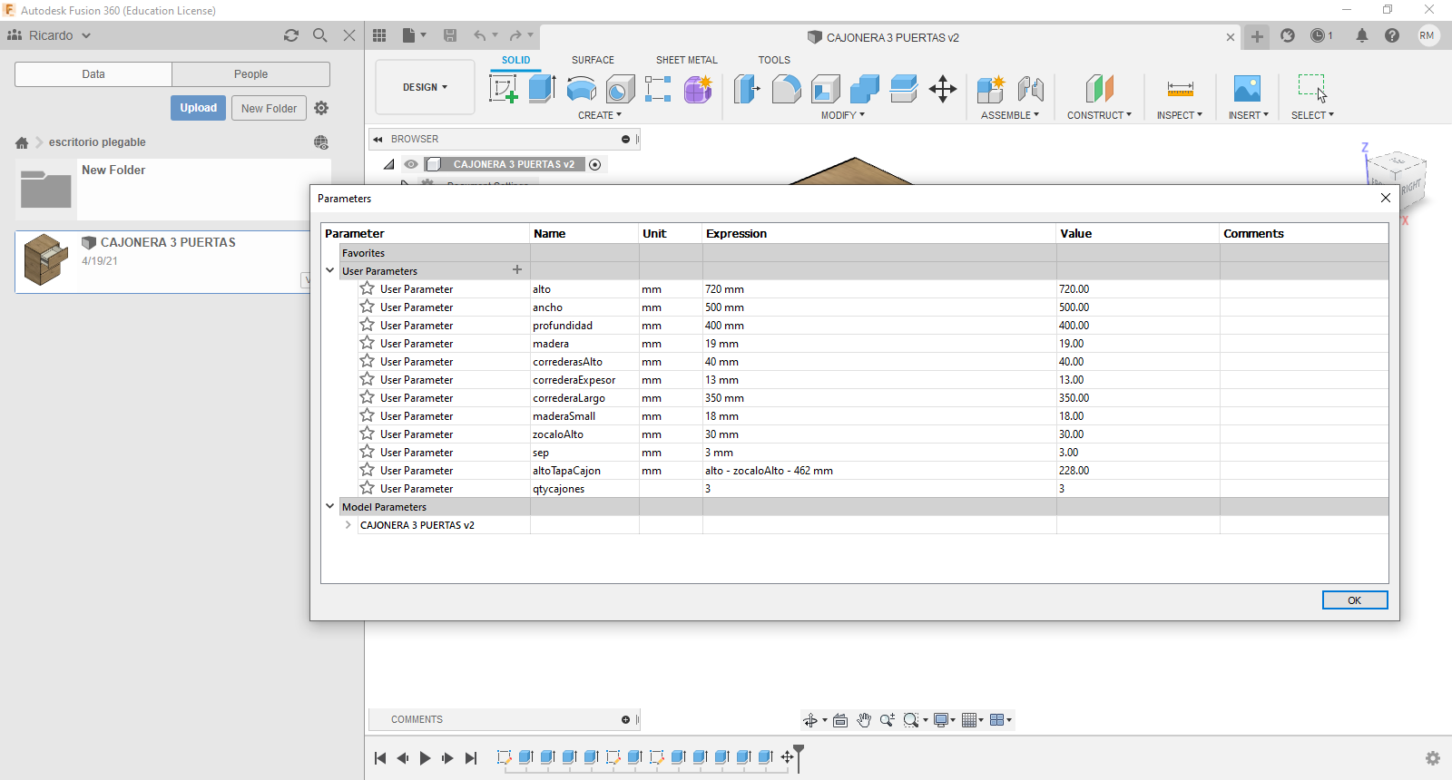The height and width of the screenshot is (780, 1452).
Task: Add a new user parameter with plus
Action: pos(517,269)
